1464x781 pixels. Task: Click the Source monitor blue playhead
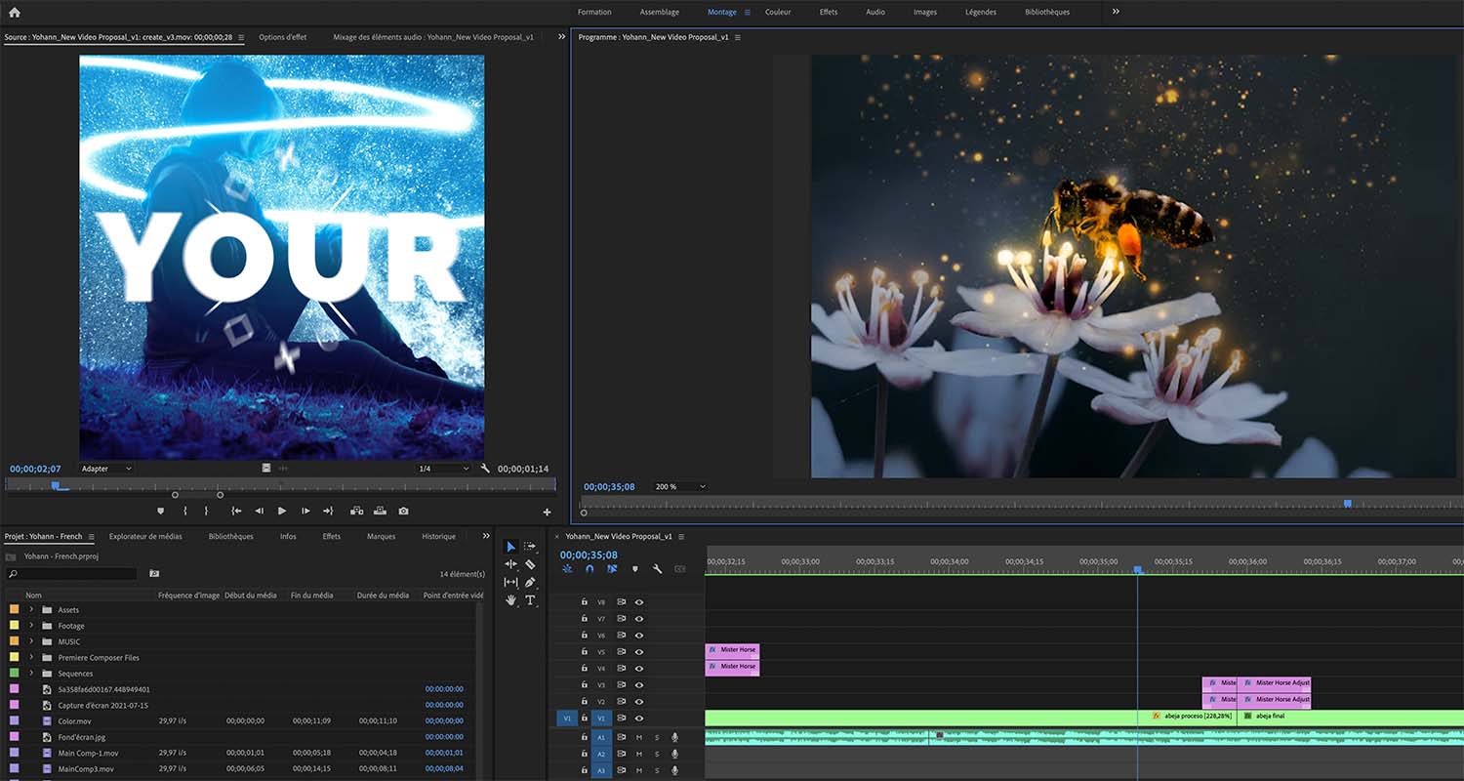pyautogui.click(x=56, y=485)
